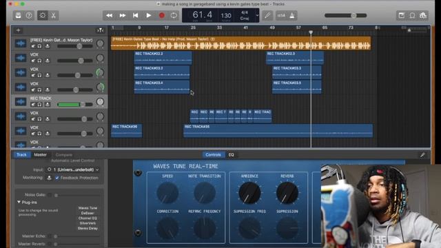
Task: Select the REC TRACK#02.2 region
Action: [163, 58]
